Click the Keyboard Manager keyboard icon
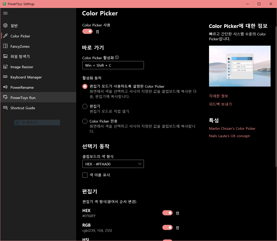 (x=5, y=77)
